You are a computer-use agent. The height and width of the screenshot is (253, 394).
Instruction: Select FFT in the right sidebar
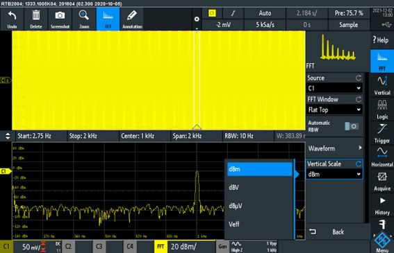pos(382,61)
